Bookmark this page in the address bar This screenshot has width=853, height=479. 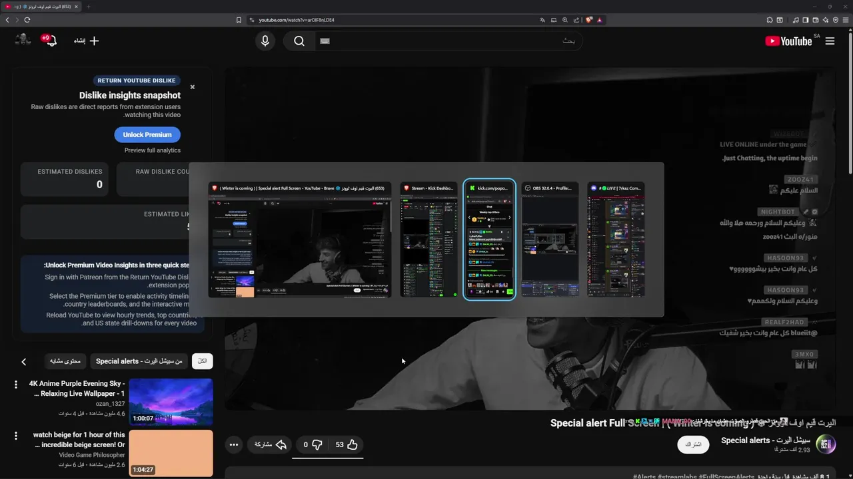[239, 20]
